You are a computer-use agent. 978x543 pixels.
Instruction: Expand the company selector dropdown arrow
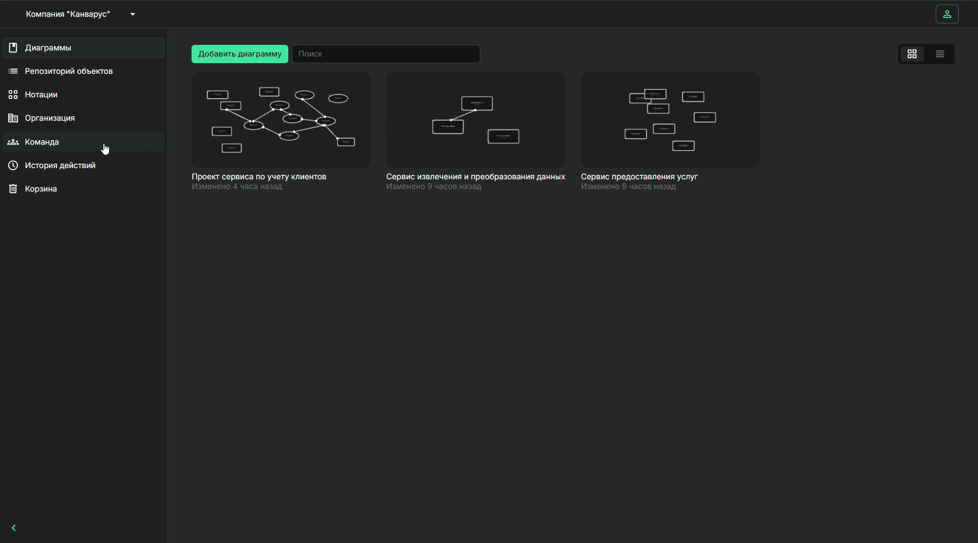[132, 14]
